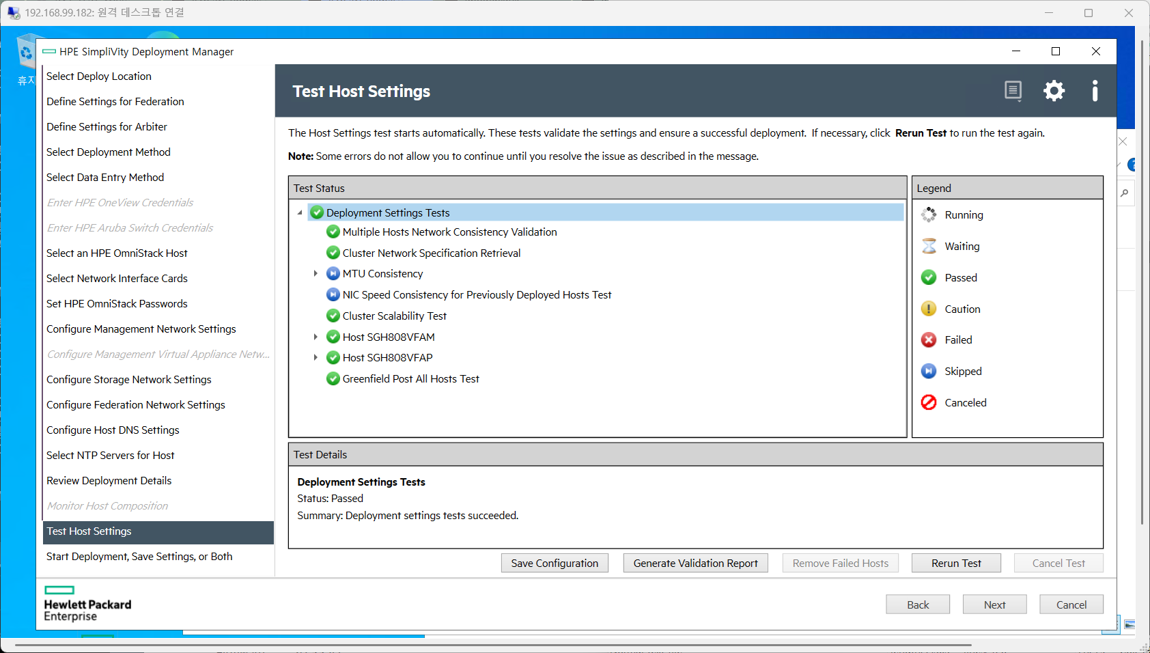1150x653 pixels.
Task: Go to Configure Management Network Settings step
Action: [141, 329]
